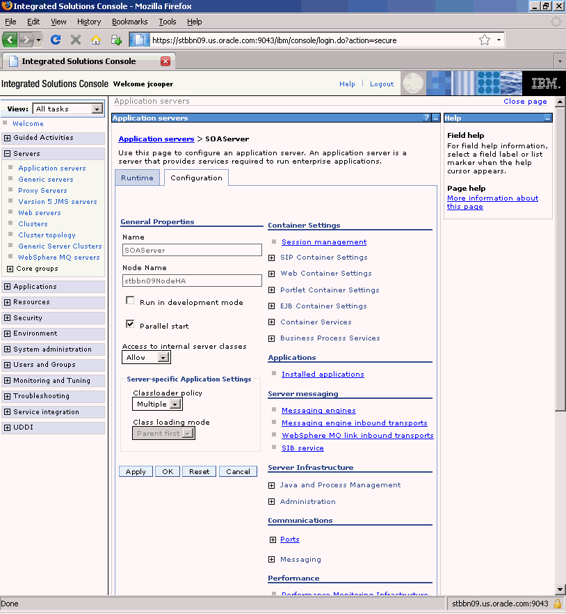The width and height of the screenshot is (566, 614).
Task: Switch to the Runtime tab
Action: (x=137, y=178)
